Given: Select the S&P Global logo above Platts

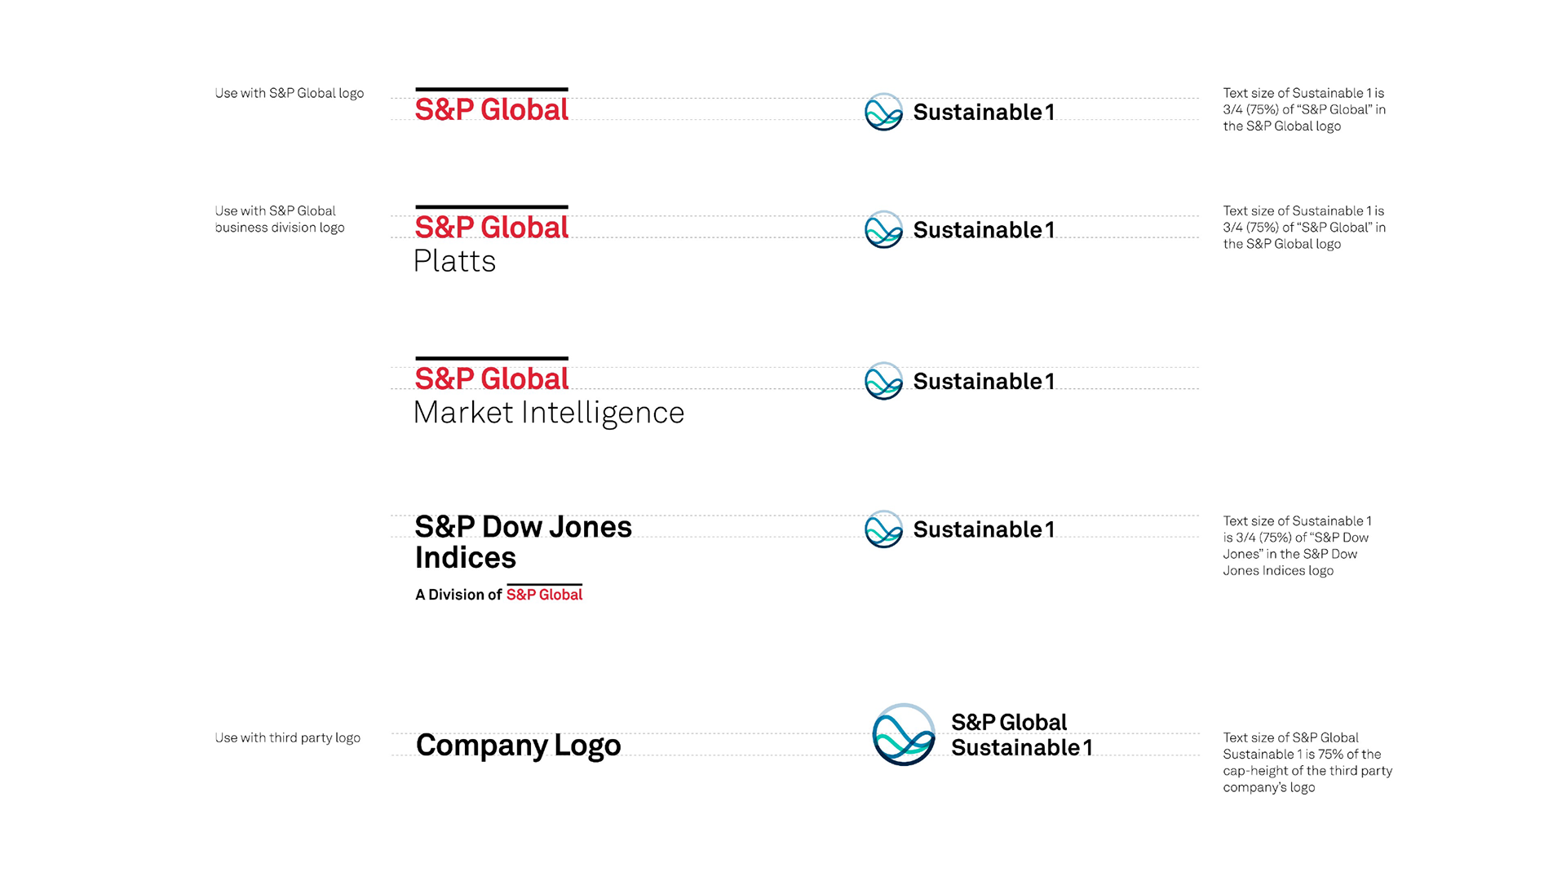Looking at the screenshot, I should click(x=492, y=223).
